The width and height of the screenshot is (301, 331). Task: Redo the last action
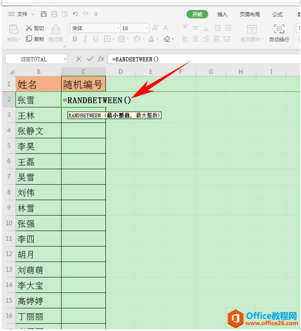pos(85,14)
